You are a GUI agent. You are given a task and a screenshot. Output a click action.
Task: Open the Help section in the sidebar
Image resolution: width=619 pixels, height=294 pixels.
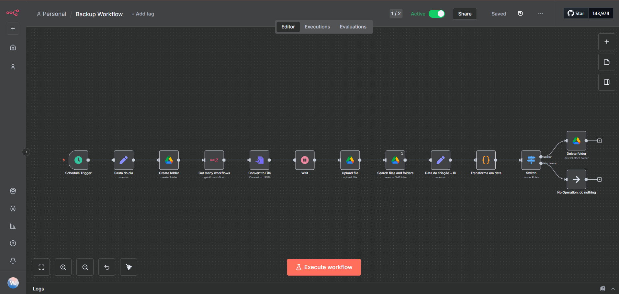click(x=13, y=243)
